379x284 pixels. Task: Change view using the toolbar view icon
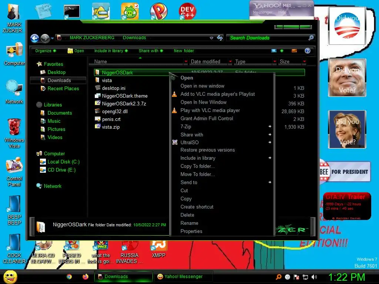click(274, 51)
